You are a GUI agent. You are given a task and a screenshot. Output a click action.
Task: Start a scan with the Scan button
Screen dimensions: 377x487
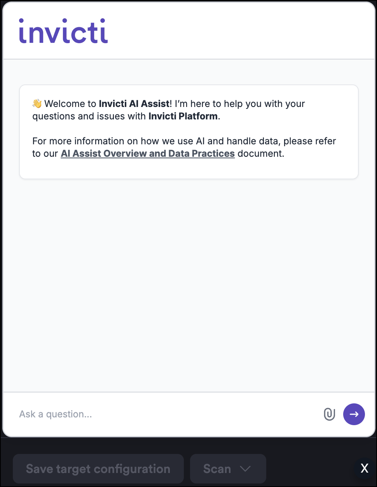(217, 469)
